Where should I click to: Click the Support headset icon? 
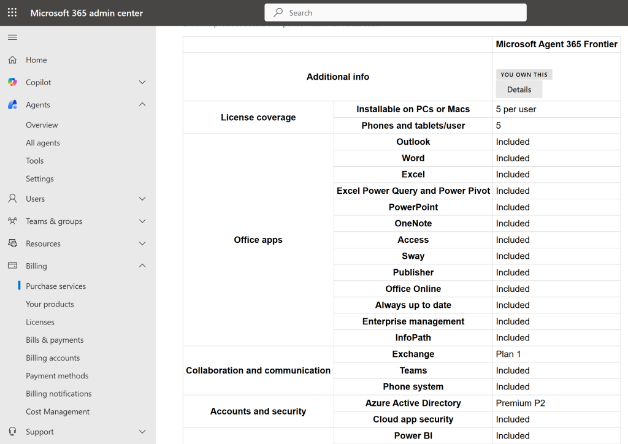point(12,432)
